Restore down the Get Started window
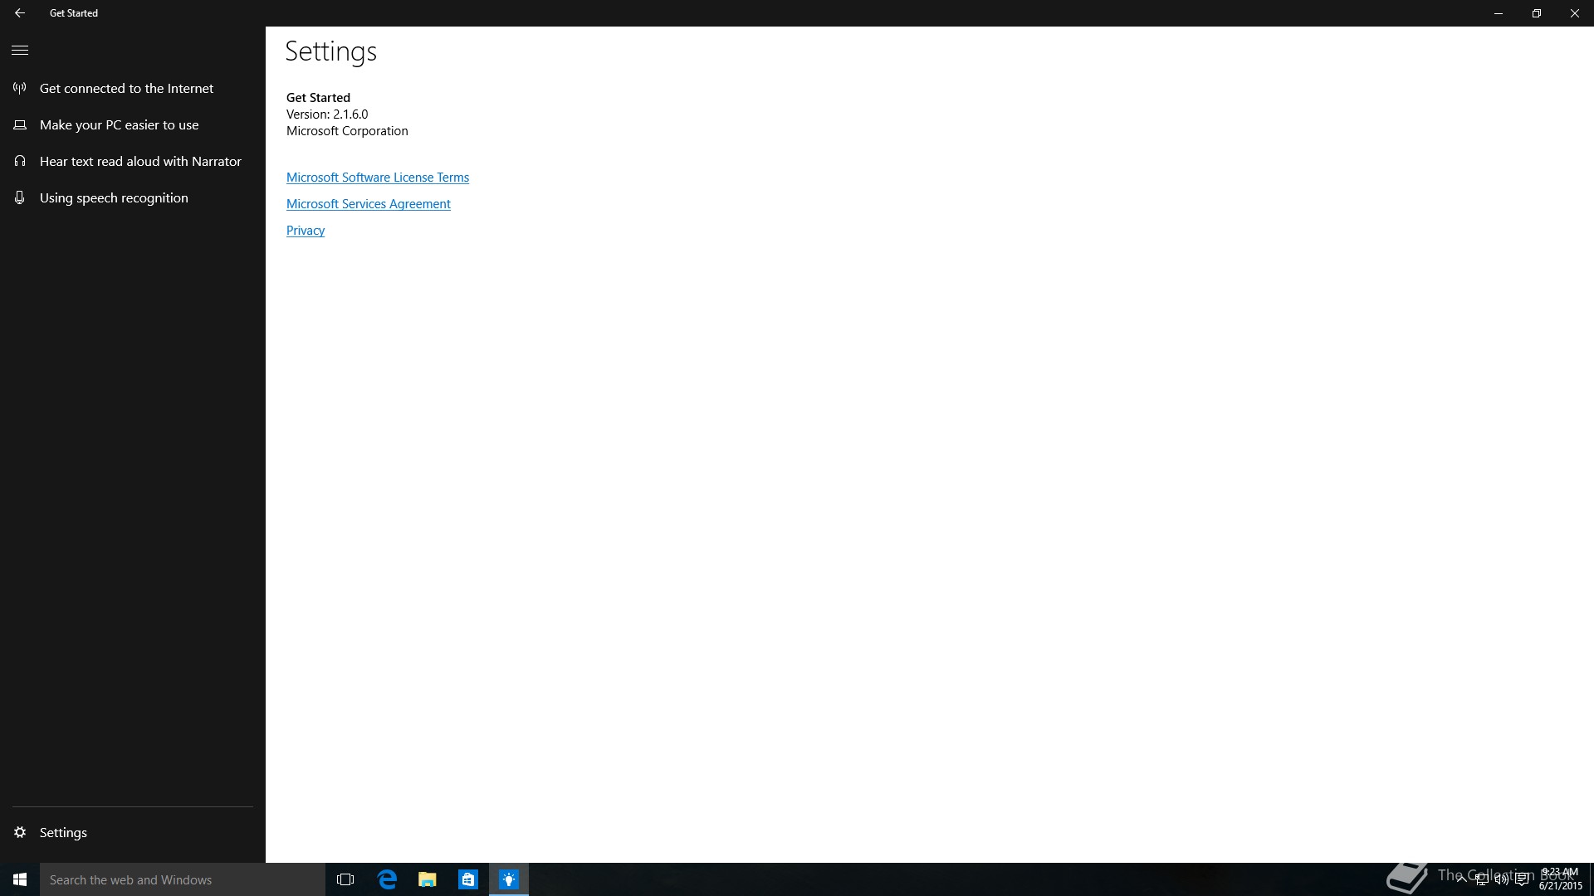The height and width of the screenshot is (896, 1594). 1537,13
